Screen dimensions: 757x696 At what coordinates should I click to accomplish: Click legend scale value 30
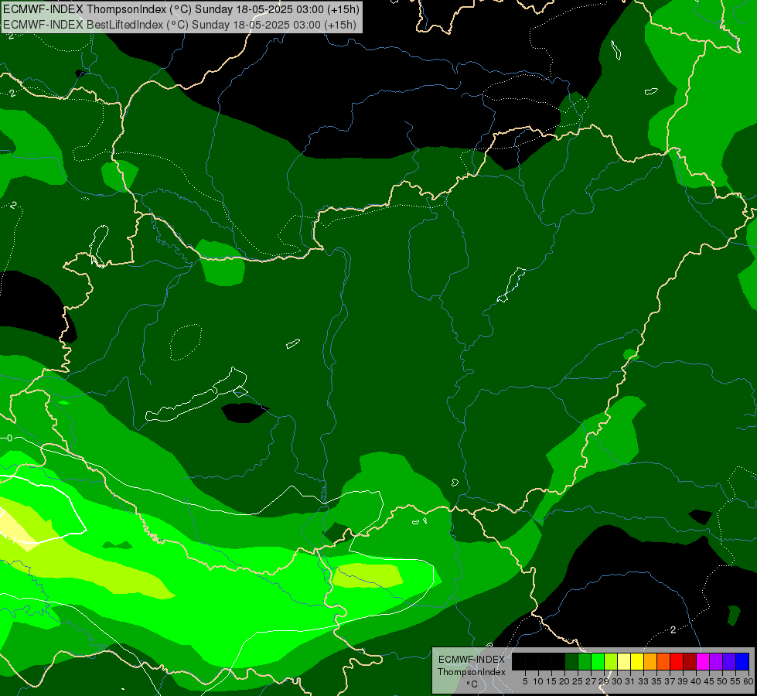[617, 681]
